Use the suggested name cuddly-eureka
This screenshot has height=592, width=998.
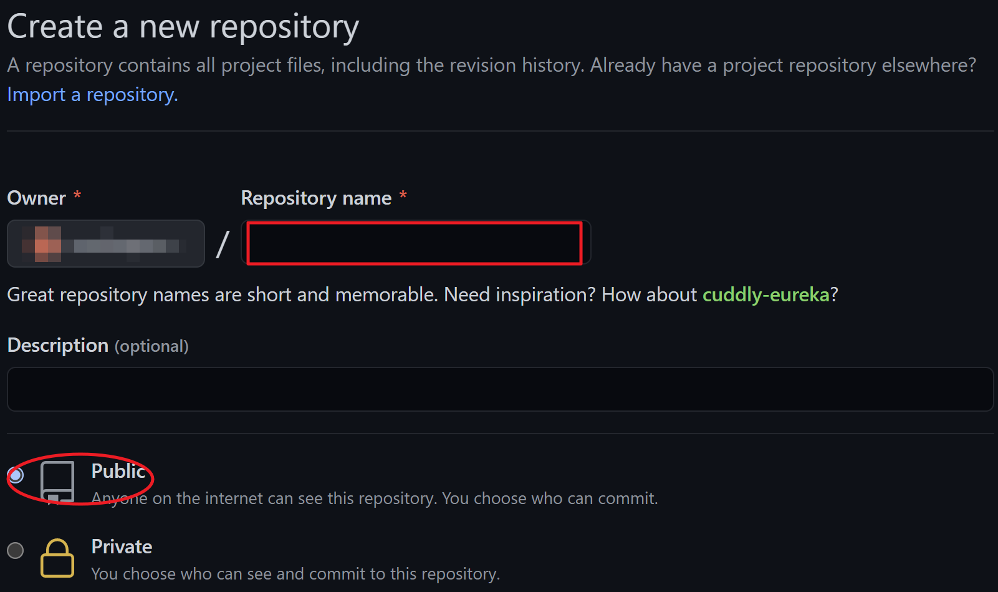[766, 294]
